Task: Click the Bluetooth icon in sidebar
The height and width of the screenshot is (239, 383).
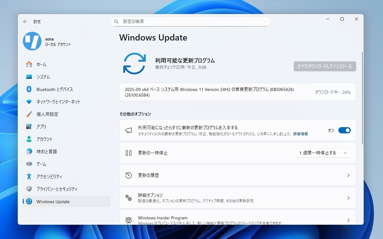Action: click(x=29, y=89)
